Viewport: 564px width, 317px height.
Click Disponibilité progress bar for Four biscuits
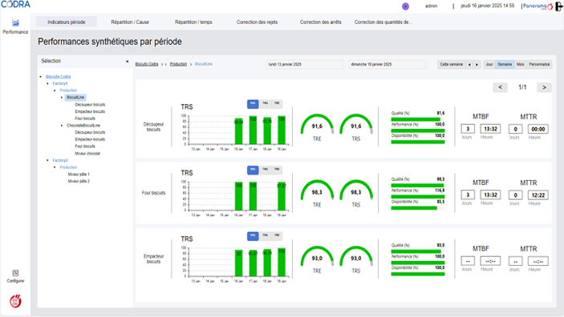tap(418, 208)
